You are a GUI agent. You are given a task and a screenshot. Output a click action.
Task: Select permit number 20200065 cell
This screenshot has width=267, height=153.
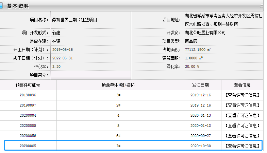coord(28,146)
